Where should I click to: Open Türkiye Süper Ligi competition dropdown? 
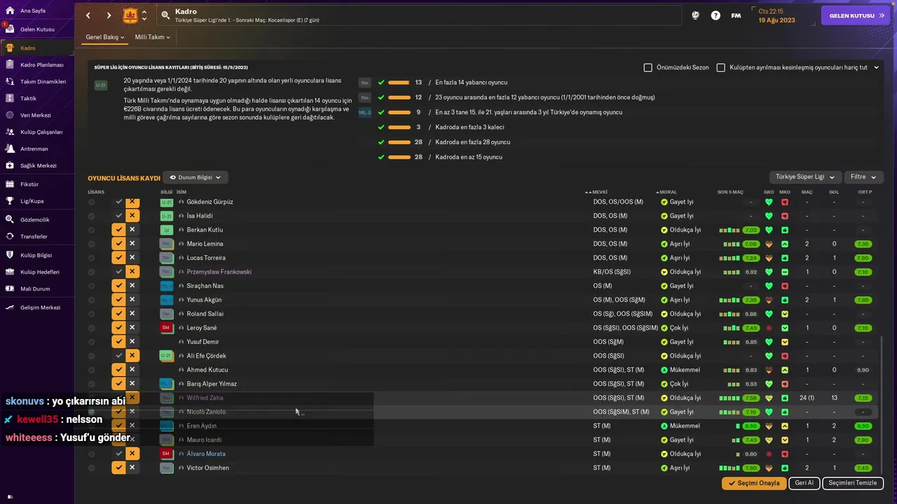pyautogui.click(x=804, y=177)
